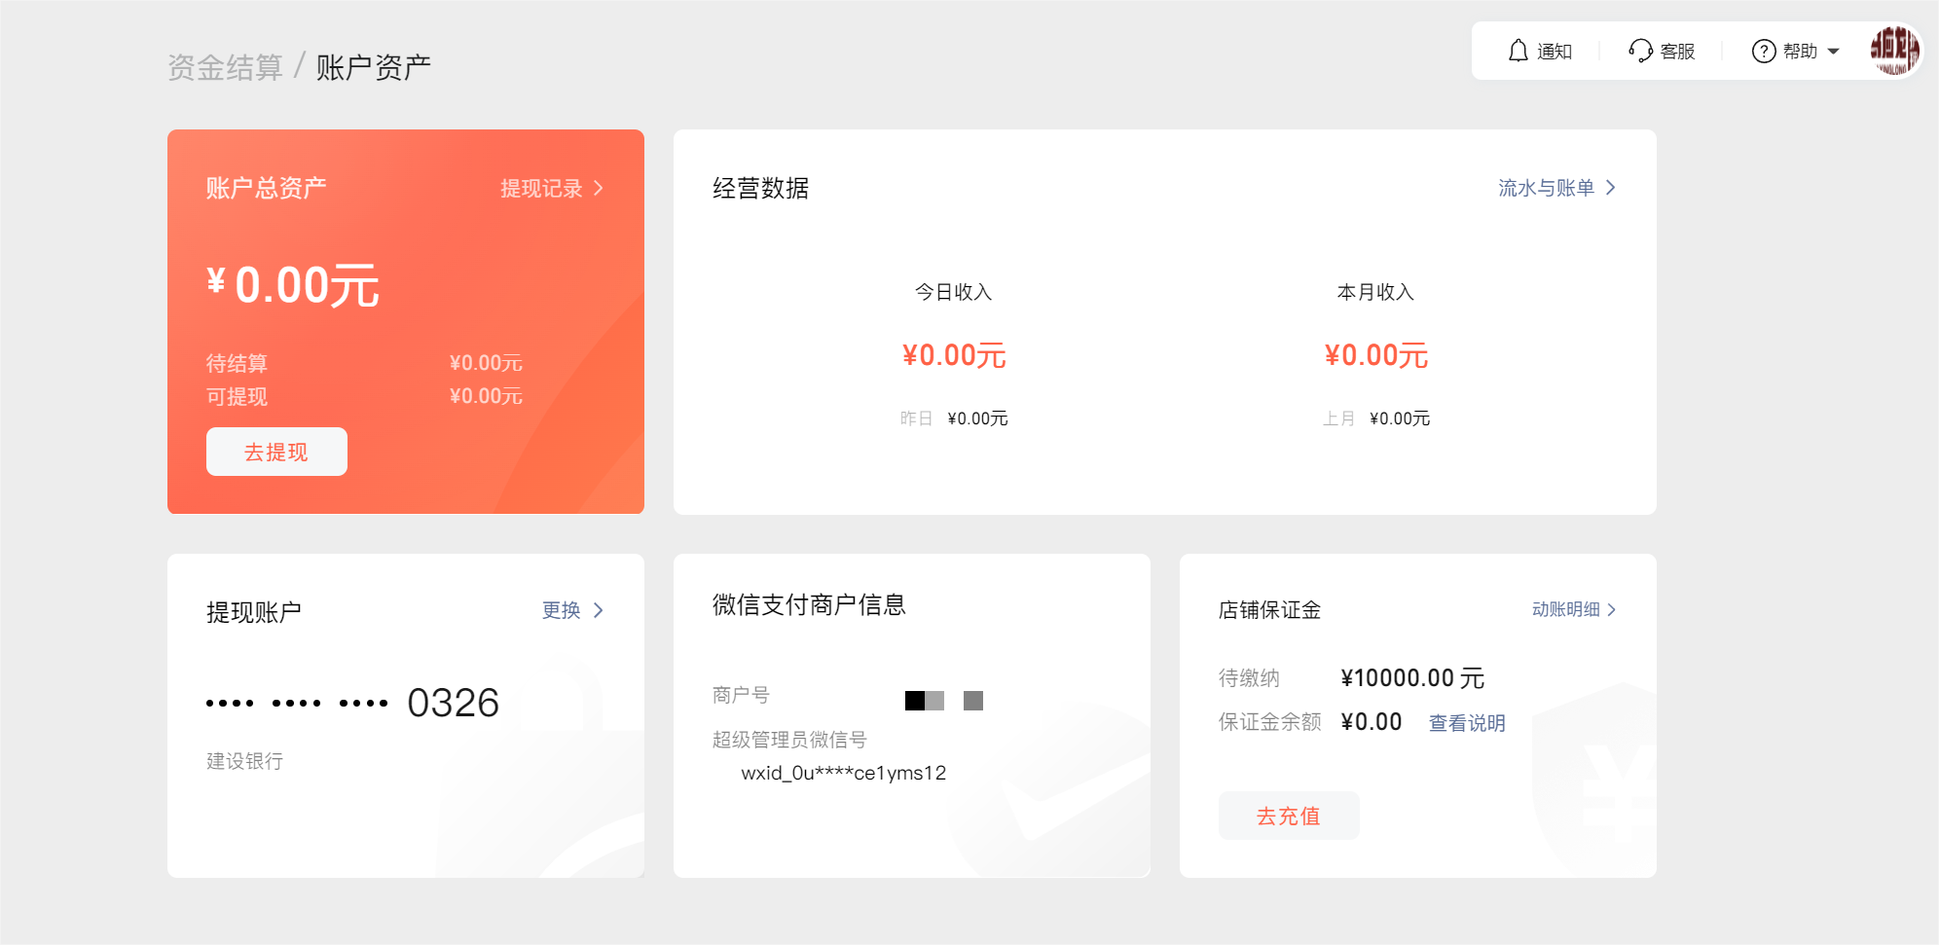Image resolution: width=1939 pixels, height=945 pixels.
Task: Click the customer service headset icon
Action: (x=1640, y=51)
